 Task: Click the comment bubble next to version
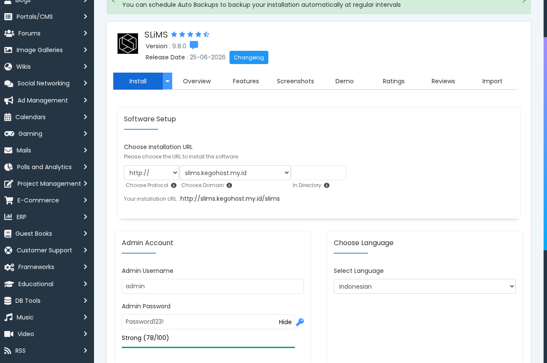tap(194, 45)
